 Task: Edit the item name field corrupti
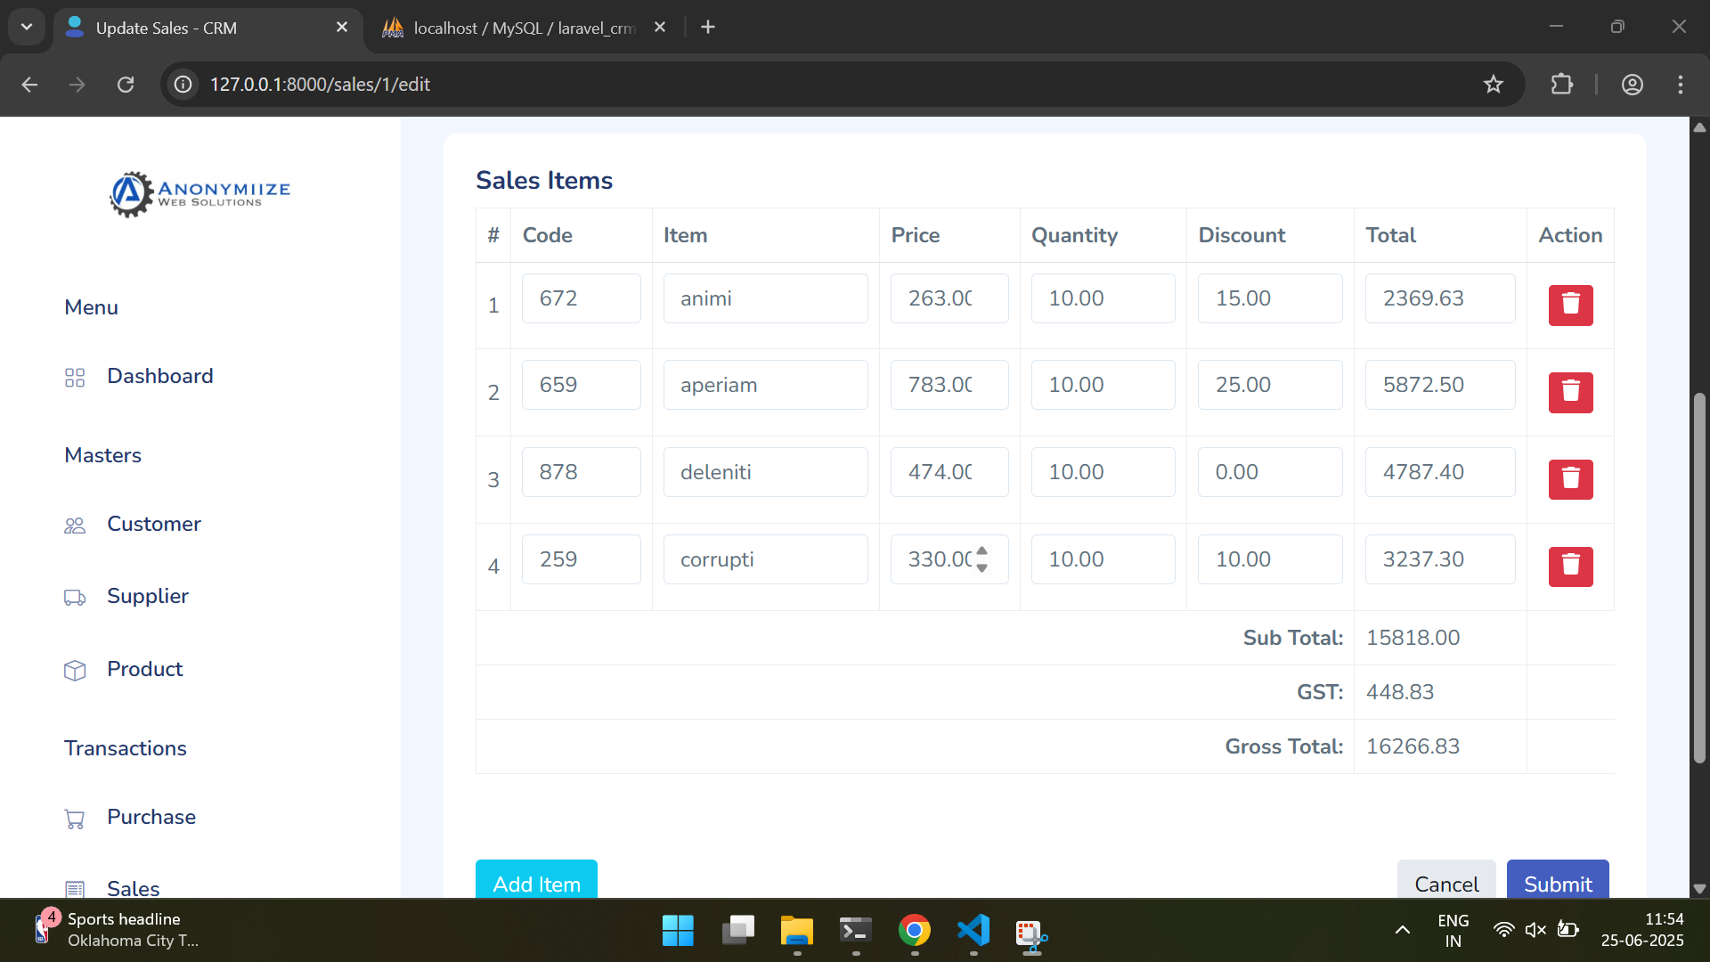click(765, 559)
